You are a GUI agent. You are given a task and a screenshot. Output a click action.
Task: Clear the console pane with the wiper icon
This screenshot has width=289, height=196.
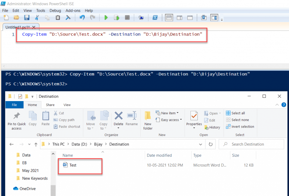(x=68, y=18)
